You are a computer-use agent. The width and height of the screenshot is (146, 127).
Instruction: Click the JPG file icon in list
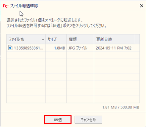(10, 48)
